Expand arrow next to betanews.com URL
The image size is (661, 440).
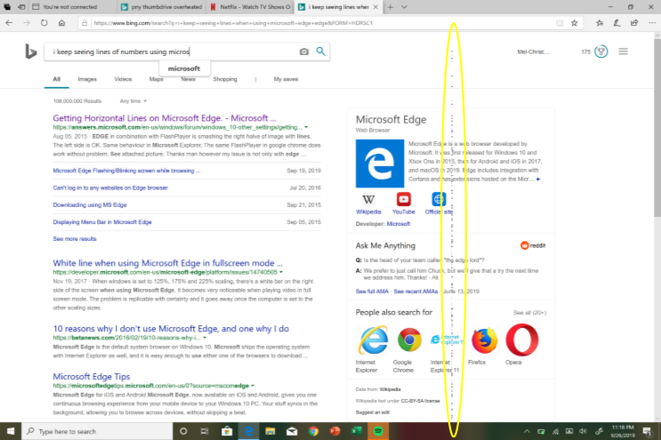point(205,338)
